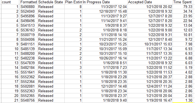Click the highlighted 1.30 time cell
195x103 pixels.
(x=183, y=101)
